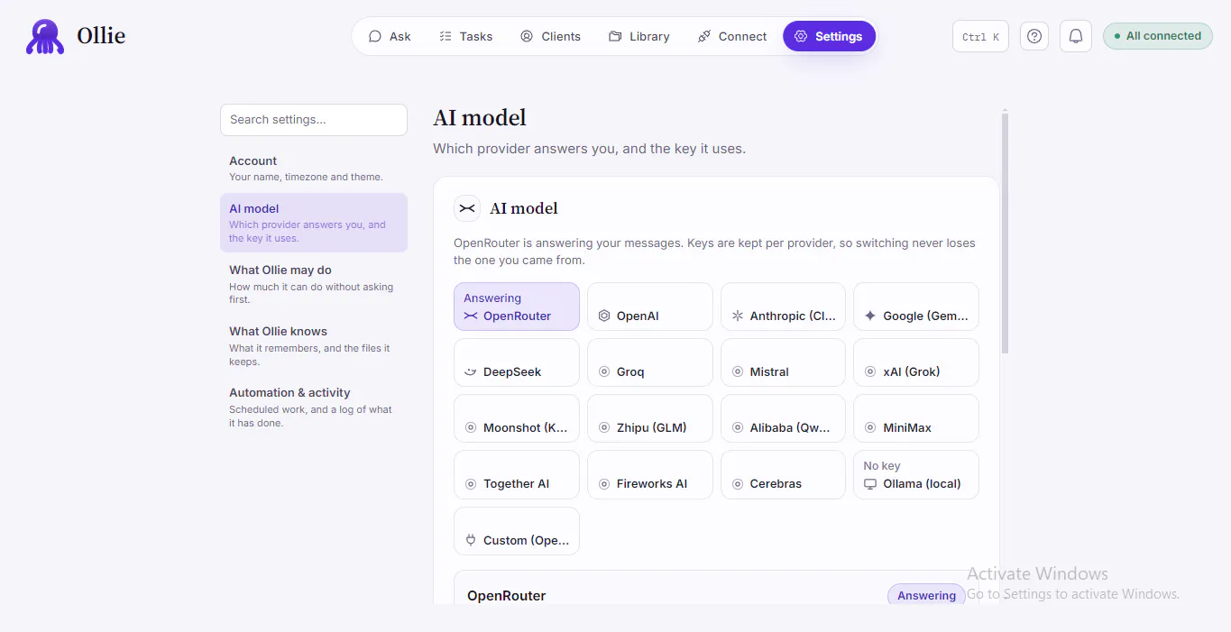Select the Mistral provider card
The width and height of the screenshot is (1231, 632).
tap(783, 362)
